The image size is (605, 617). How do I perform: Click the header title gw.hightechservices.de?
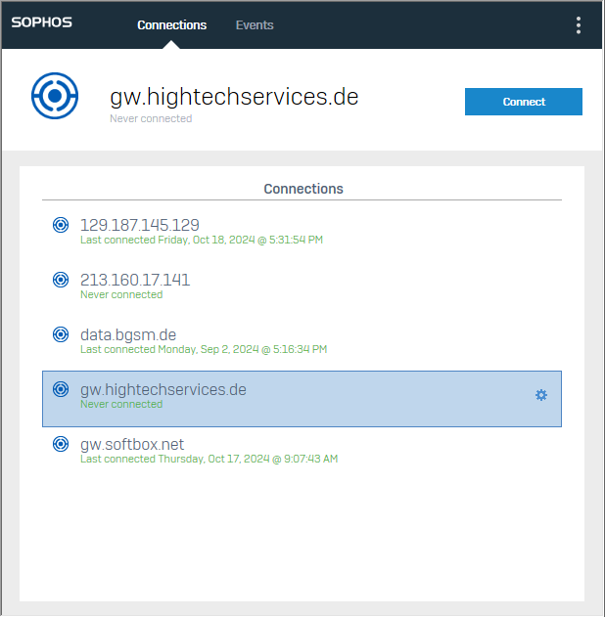pos(234,97)
